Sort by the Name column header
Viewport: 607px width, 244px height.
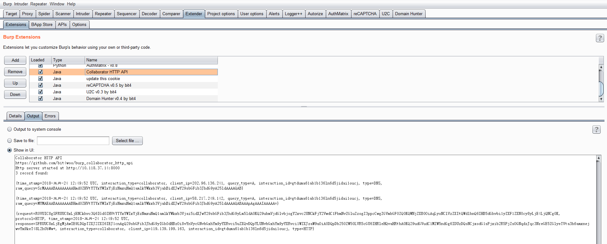(151, 60)
